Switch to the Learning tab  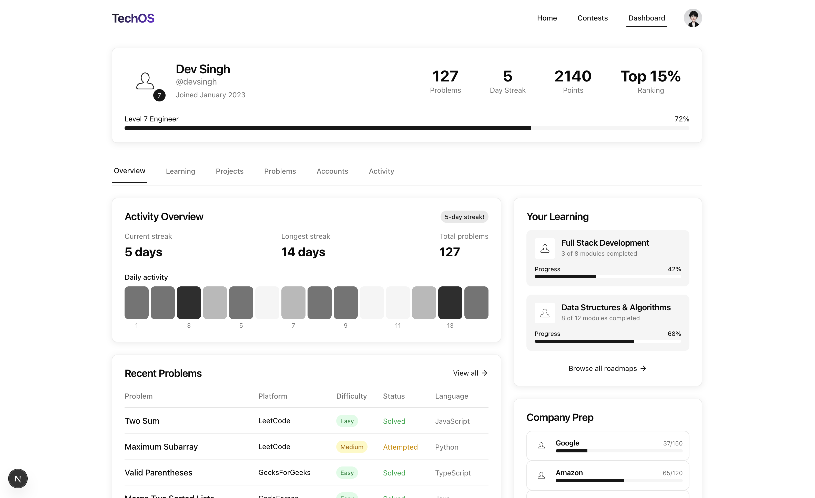pos(181,171)
